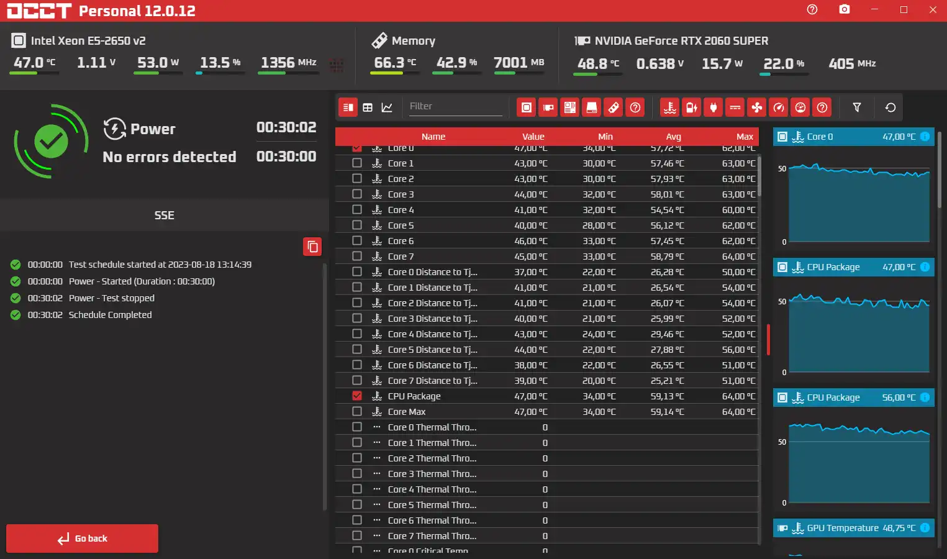
Task: Toggle the unknown-hardware question mark after memory stick
Action: pos(635,107)
